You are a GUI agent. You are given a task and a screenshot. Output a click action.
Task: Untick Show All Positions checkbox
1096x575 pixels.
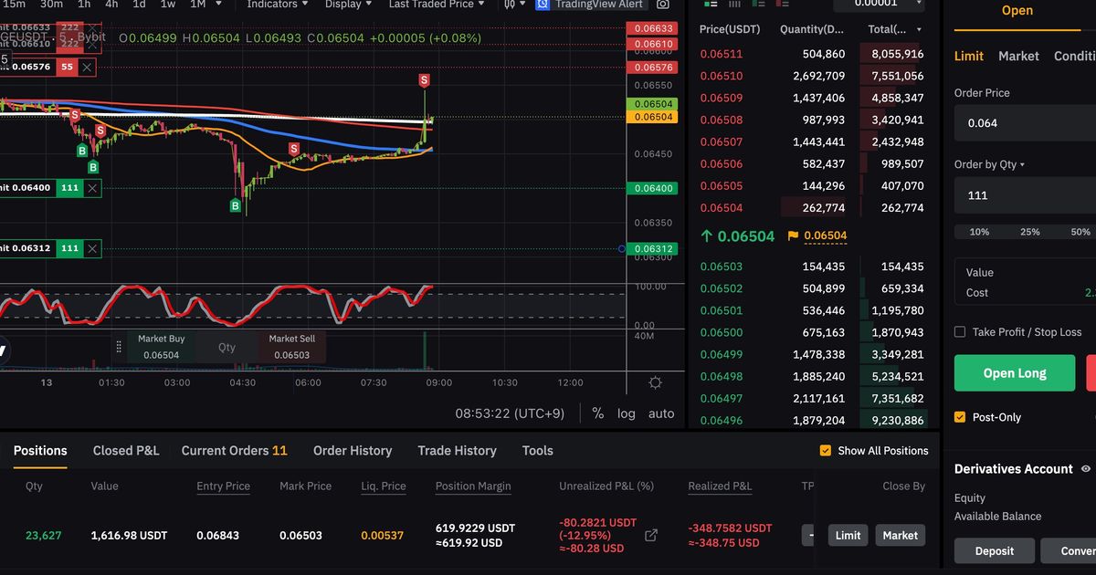[826, 451]
